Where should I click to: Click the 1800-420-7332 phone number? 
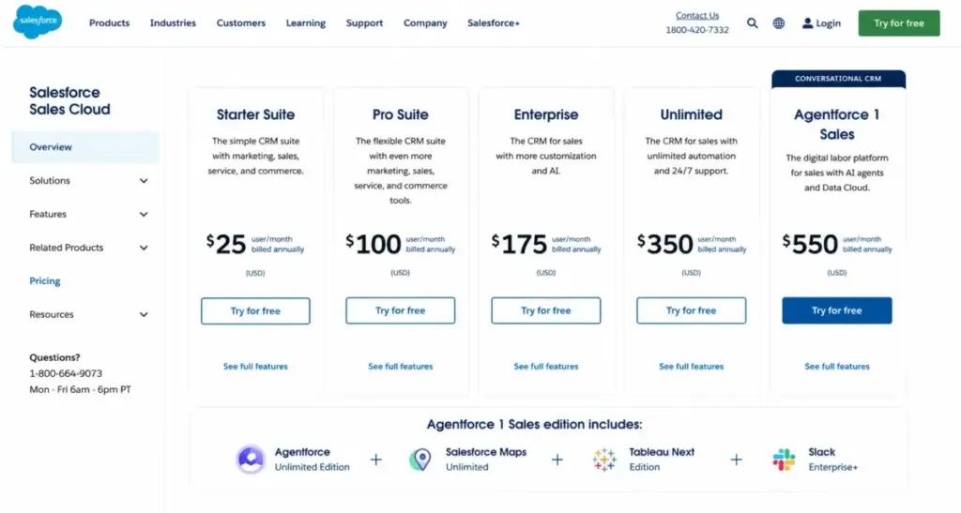(697, 30)
